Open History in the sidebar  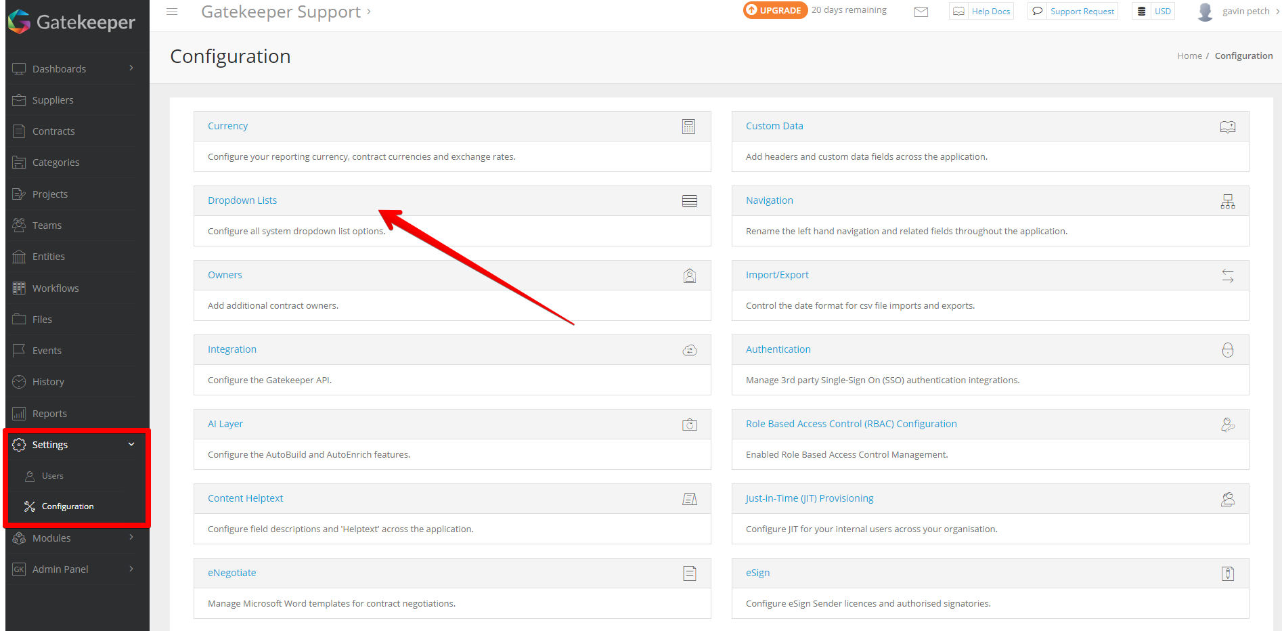click(x=48, y=382)
